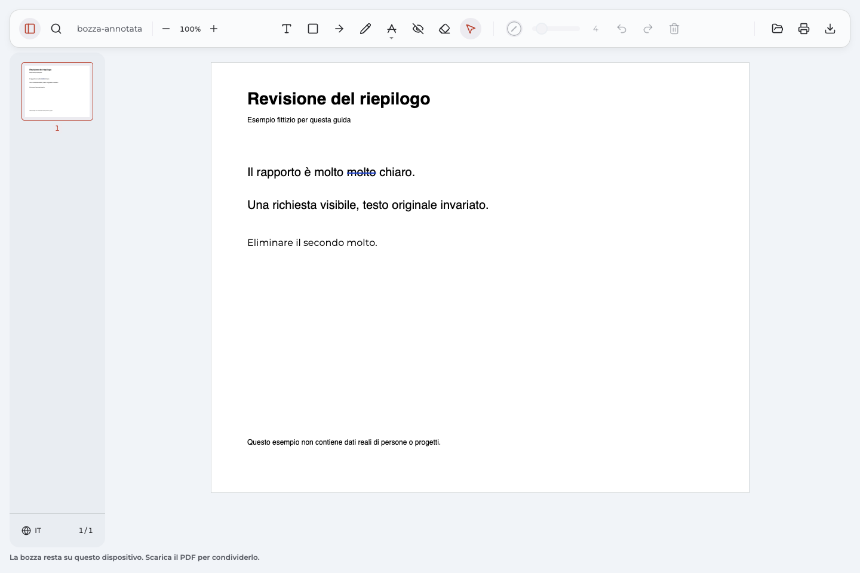This screenshot has height=573, width=860.
Task: Click the footer "Questo esempio non contiene dati reali"
Action: click(309, 442)
